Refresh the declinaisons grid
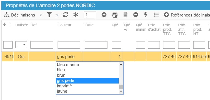The image size is (210, 100). (66, 15)
